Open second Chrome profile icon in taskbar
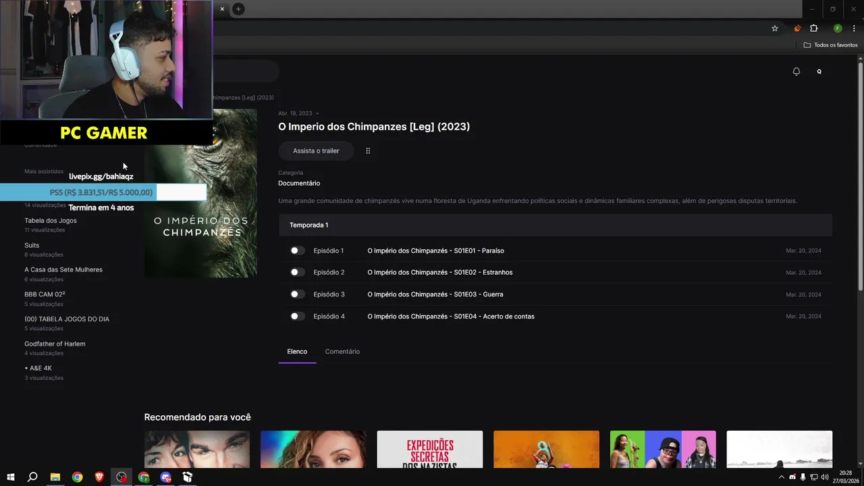 (144, 477)
